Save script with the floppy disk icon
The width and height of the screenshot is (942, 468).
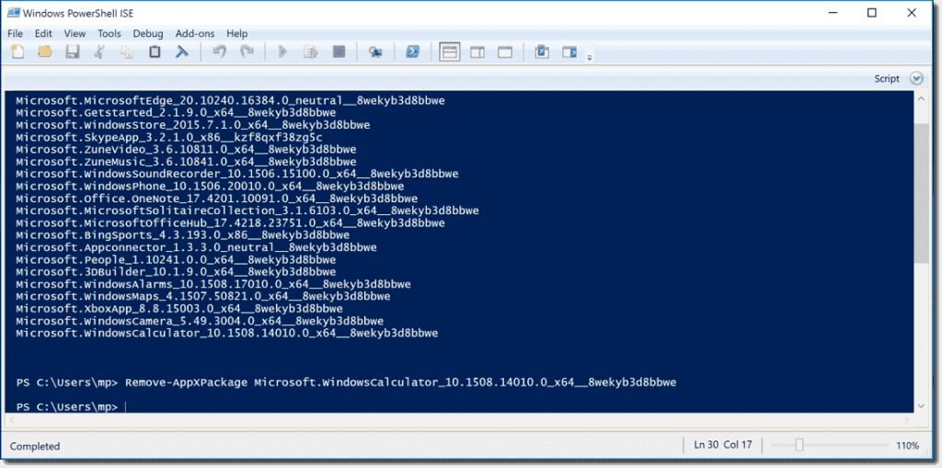pyautogui.click(x=73, y=52)
